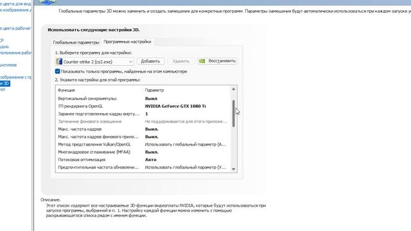Select Макс. частота кадров фонового приложения row

(143, 137)
